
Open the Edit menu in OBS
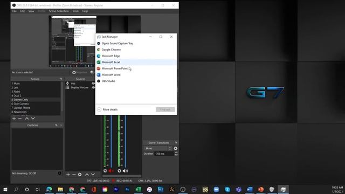tap(22, 11)
